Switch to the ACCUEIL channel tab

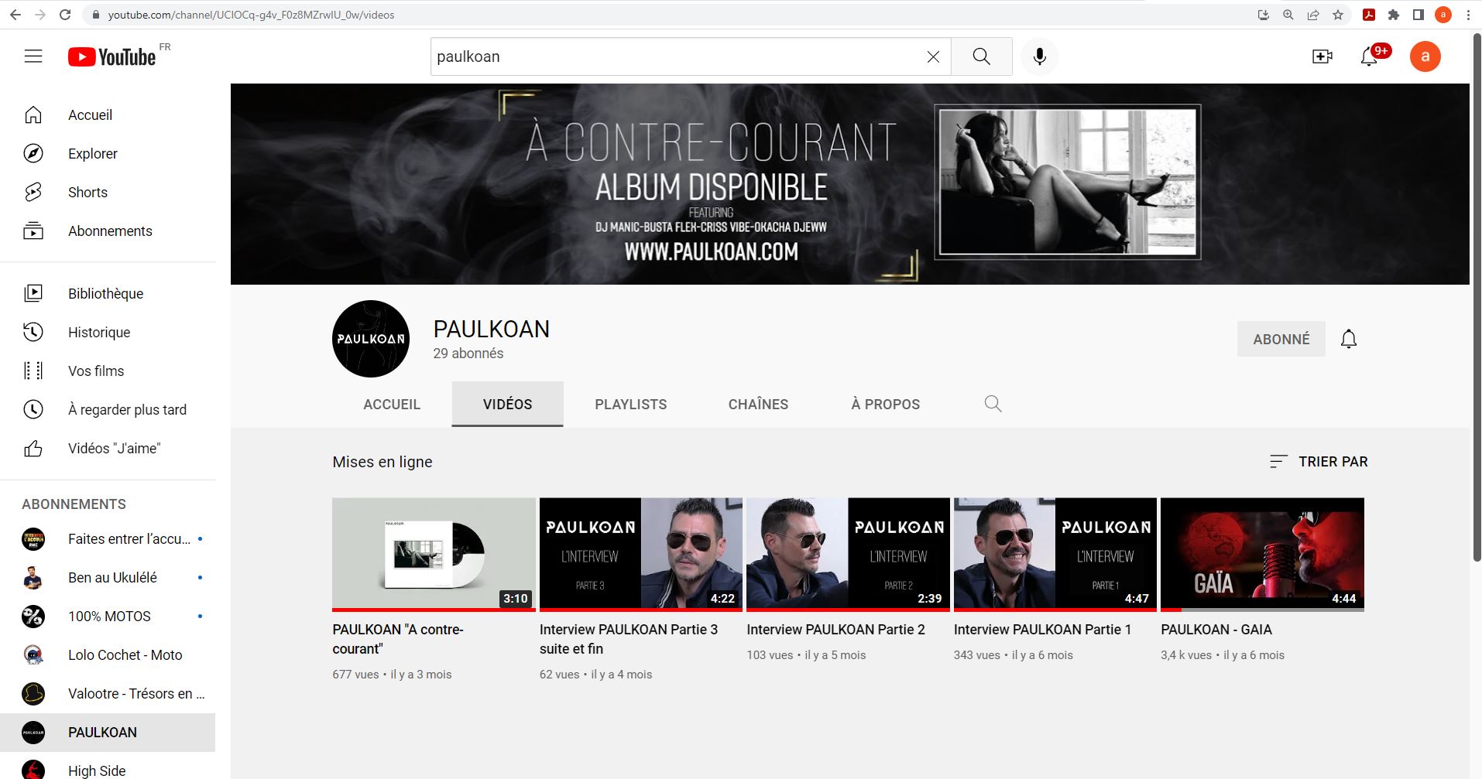pos(392,404)
